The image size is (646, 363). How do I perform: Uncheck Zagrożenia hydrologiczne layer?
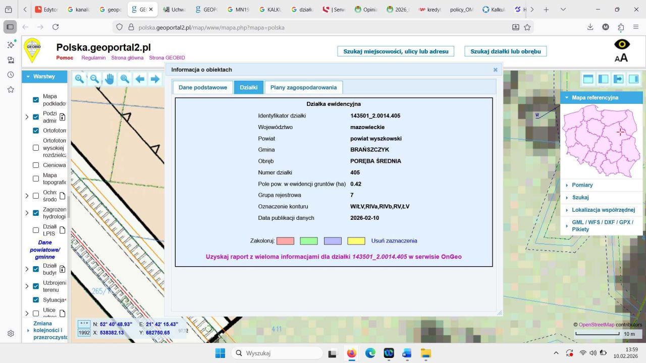(36, 213)
